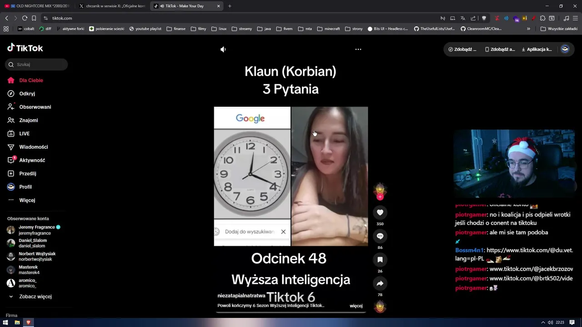Open the three-dot options menu above the video
Viewport: 582px width, 327px height.
click(358, 50)
